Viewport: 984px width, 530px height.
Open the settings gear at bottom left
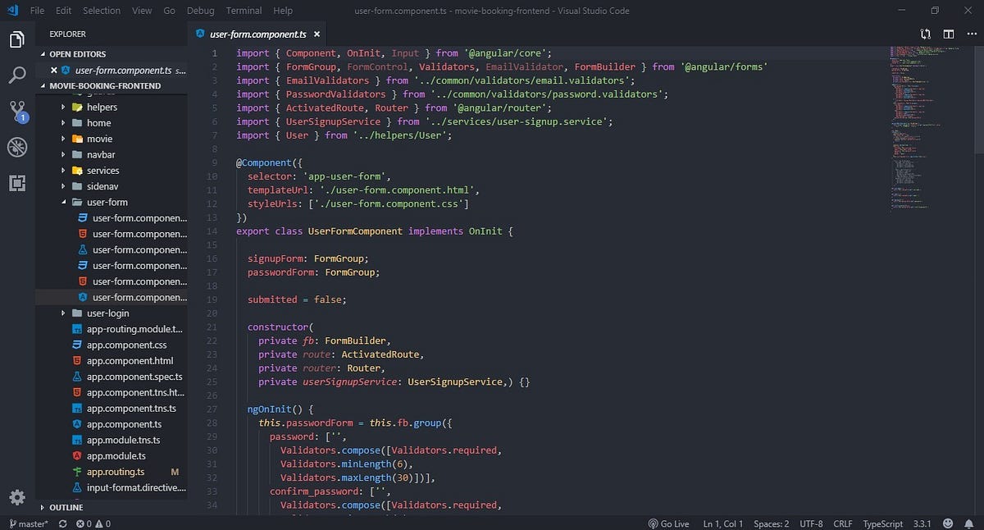click(17, 497)
